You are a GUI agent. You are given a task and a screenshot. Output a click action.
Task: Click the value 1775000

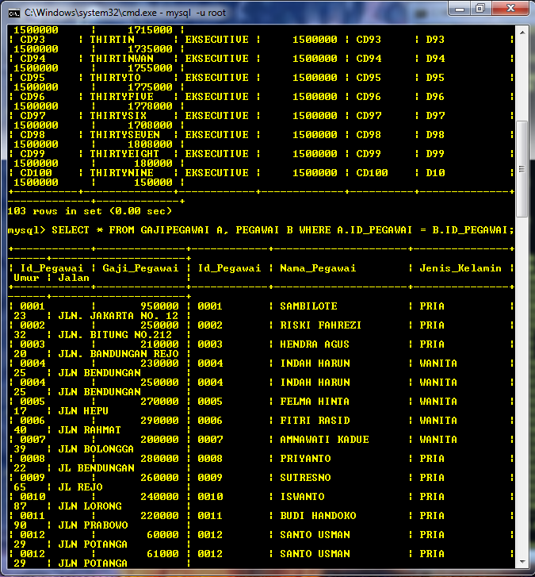click(151, 87)
